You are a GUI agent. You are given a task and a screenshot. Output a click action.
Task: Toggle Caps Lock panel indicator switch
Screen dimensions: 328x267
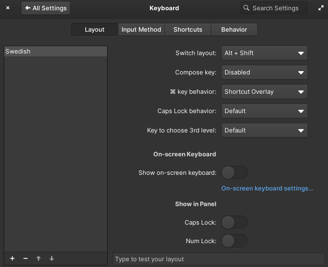click(234, 222)
